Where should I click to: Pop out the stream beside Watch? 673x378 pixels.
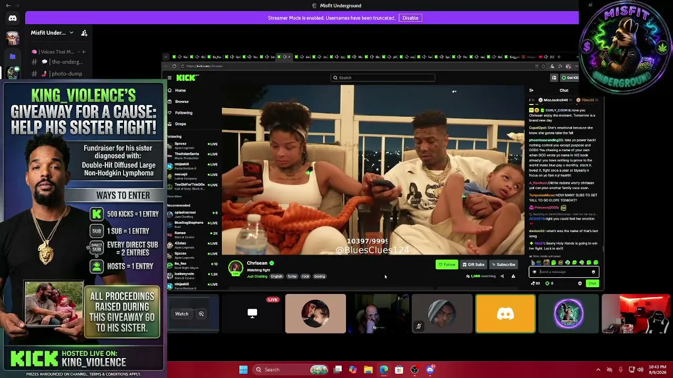(x=201, y=314)
